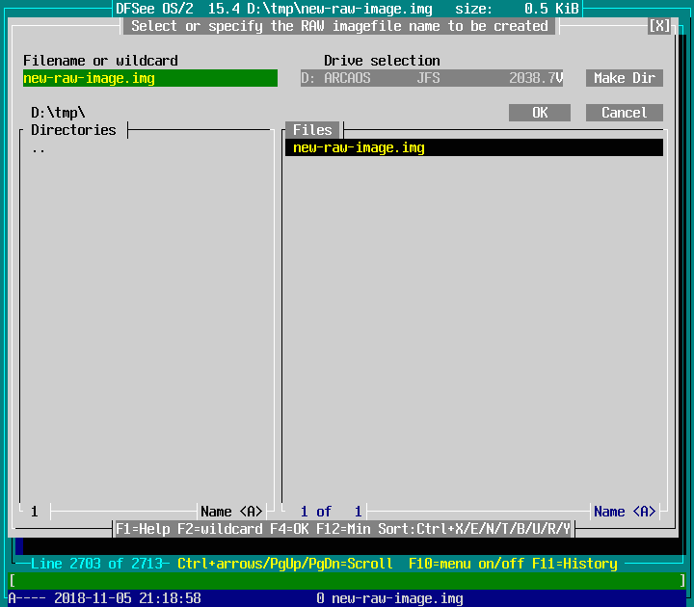This screenshot has height=607, width=694.
Task: Click the Files panel header label
Action: tap(312, 130)
